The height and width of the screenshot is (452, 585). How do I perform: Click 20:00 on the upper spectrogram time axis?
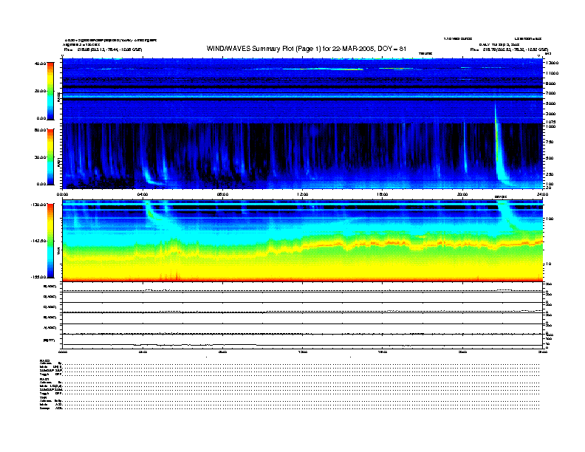462,194
